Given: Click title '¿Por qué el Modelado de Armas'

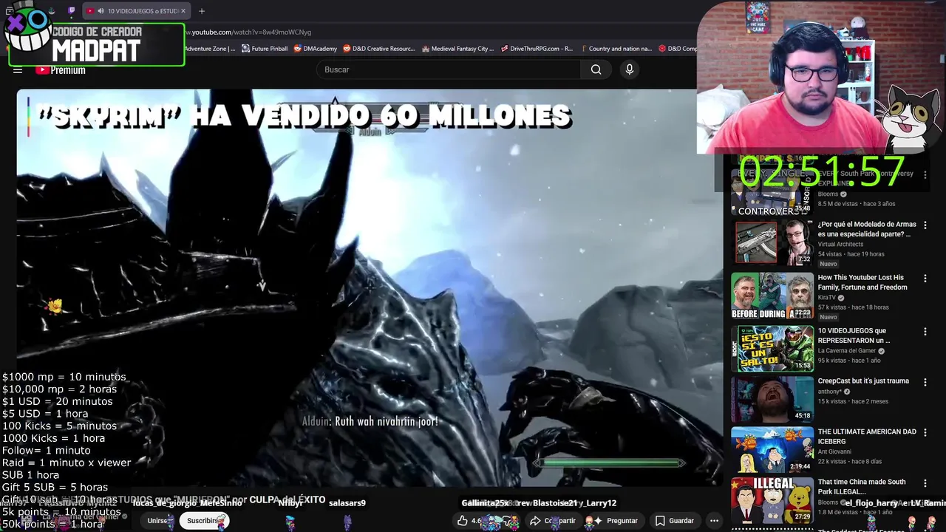Looking at the screenshot, I should click(867, 229).
